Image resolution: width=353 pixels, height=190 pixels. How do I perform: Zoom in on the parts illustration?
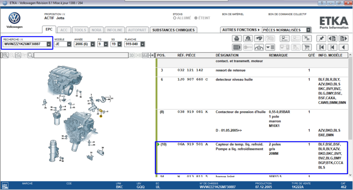(x=6, y=55)
